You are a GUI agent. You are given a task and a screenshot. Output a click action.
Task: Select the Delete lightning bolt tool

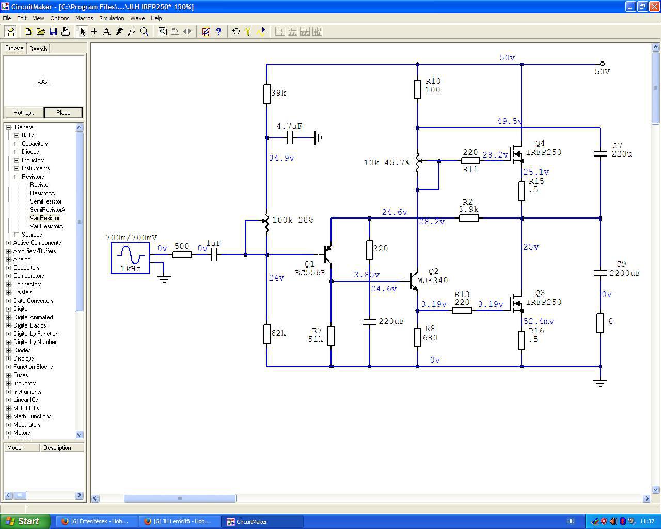point(119,32)
